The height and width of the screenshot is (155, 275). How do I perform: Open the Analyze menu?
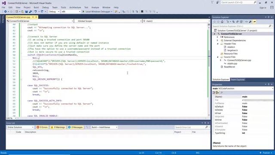point(95,7)
